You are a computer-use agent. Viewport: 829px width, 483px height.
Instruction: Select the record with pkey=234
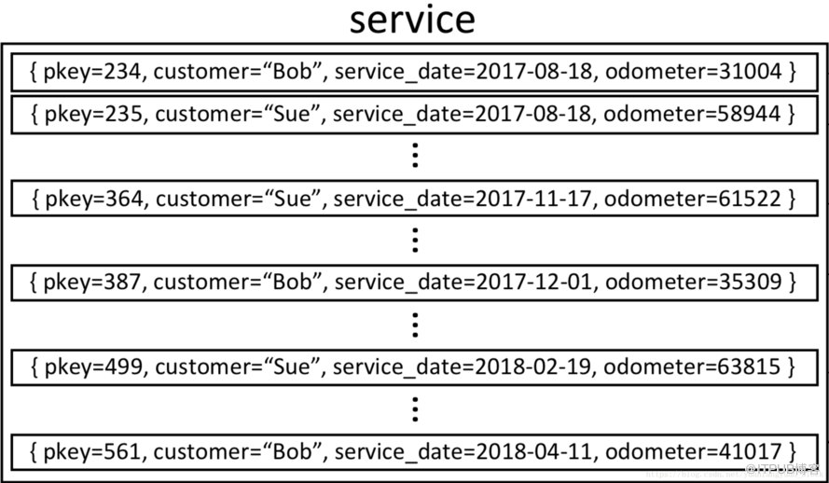[x=414, y=72]
